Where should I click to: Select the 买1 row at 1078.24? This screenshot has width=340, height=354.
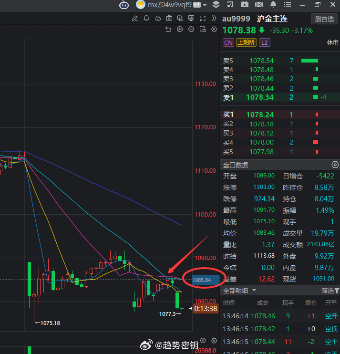[x=280, y=115]
